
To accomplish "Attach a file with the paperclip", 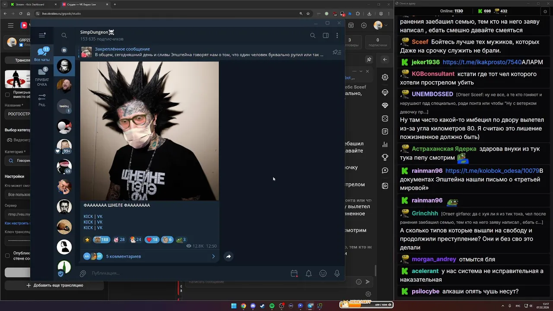I will 83,273.
